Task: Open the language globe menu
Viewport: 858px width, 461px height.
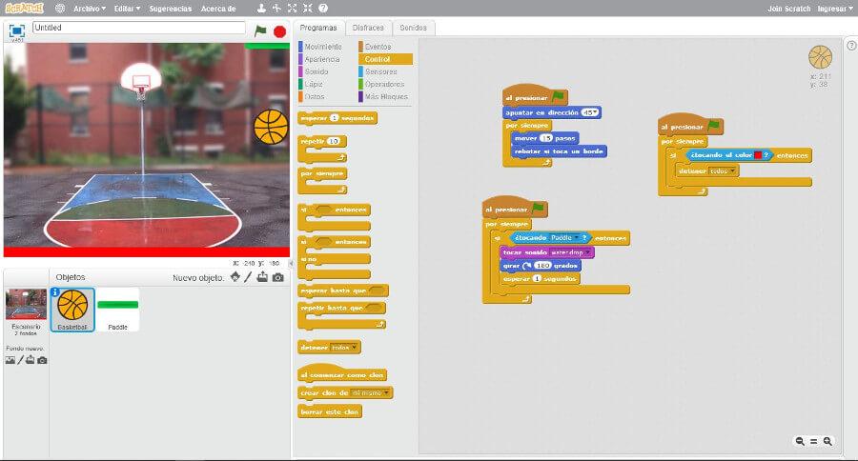Action: click(x=60, y=9)
